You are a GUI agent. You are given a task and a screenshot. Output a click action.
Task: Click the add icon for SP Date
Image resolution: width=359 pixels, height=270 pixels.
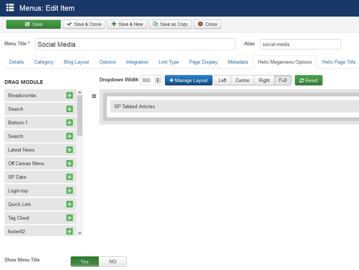tap(70, 177)
